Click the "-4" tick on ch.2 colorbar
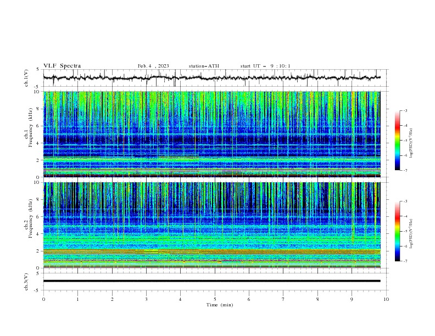 coord(405,216)
